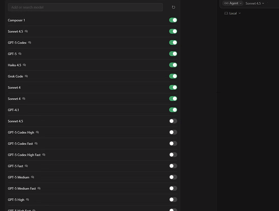The width and height of the screenshot is (279, 211).
Task: Open the Sonnet 4.5 model selector dropdown
Action: point(255,3)
